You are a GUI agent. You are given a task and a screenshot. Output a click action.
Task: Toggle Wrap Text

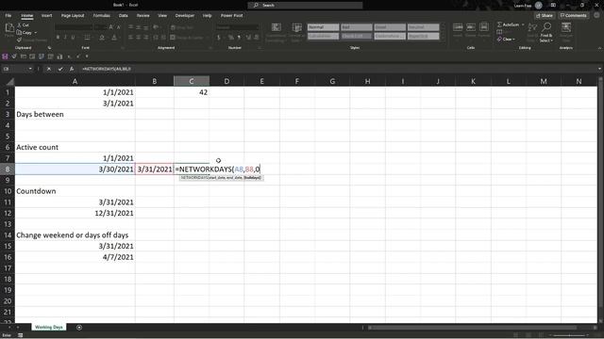point(182,27)
